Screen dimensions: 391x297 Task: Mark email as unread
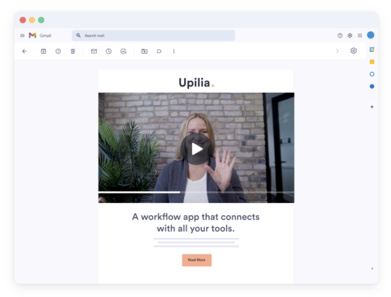coord(94,51)
